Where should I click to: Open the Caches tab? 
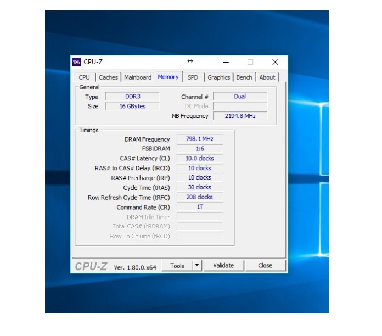[108, 77]
